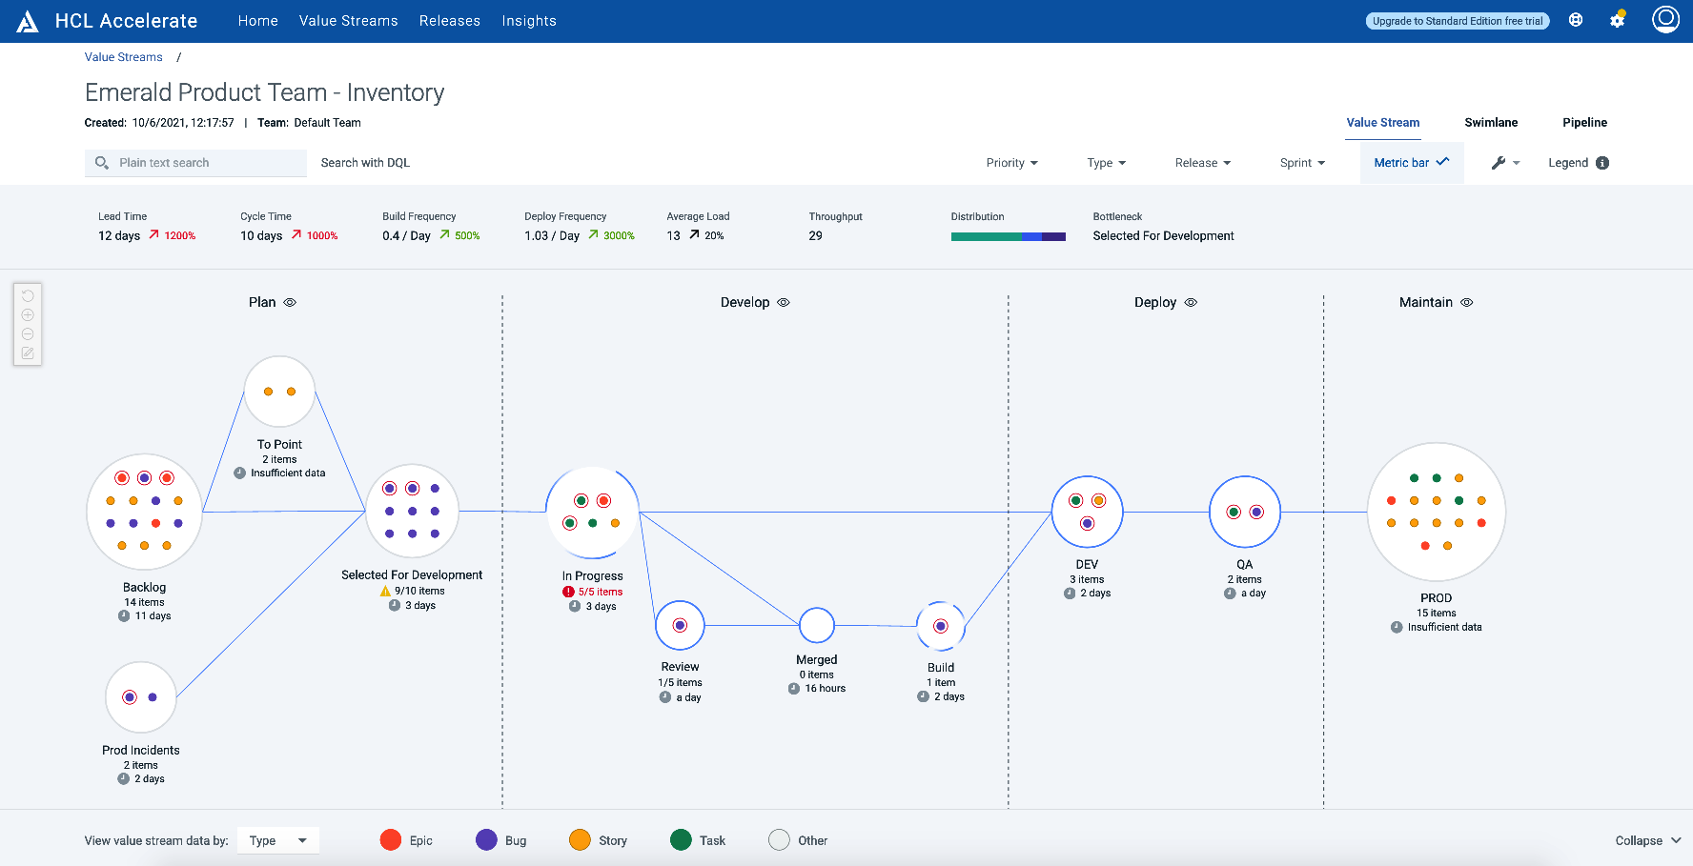Viewport: 1693px width, 866px height.
Task: Show the Legend info icon
Action: [1602, 163]
